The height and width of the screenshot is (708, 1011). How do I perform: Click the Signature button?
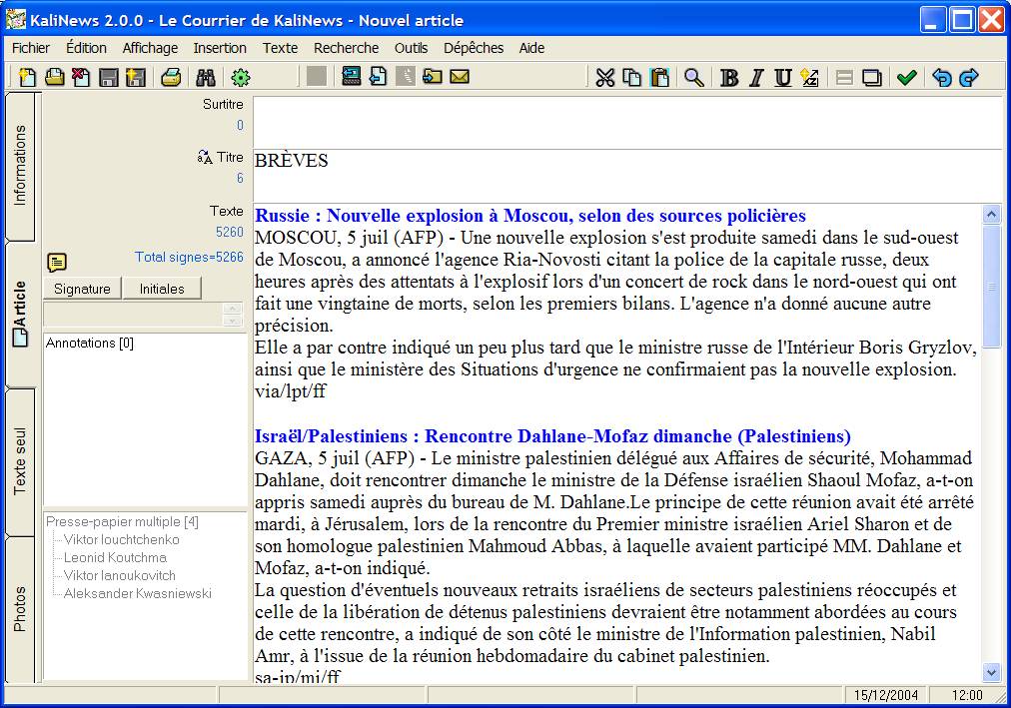click(82, 289)
